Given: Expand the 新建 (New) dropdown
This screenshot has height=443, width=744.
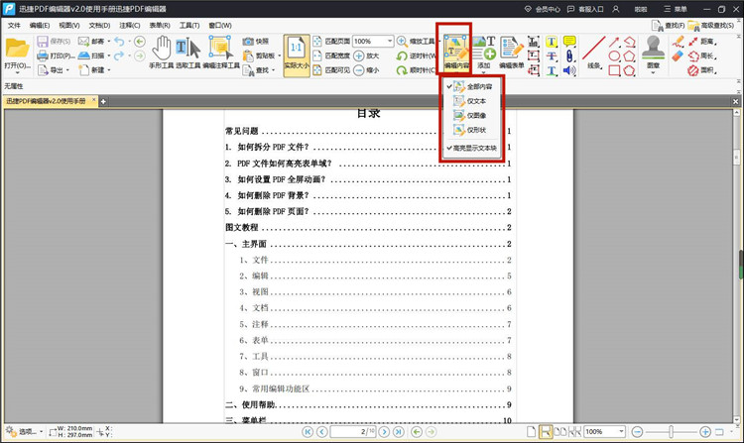Looking at the screenshot, I should [109, 70].
